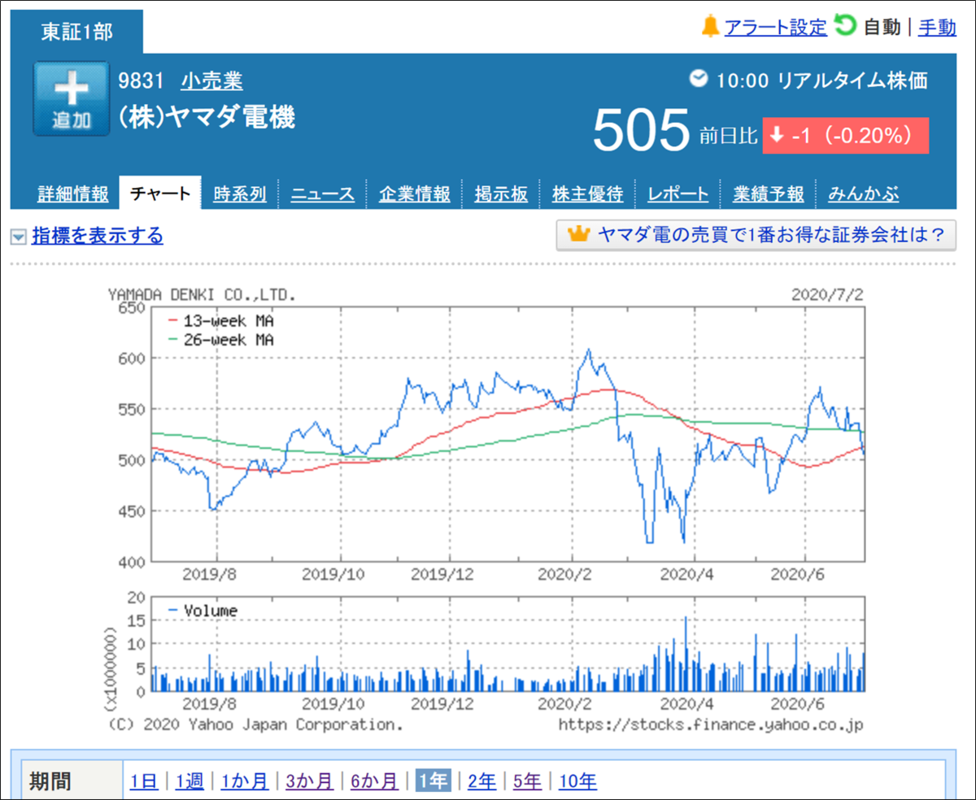Open the 企業情報 tab
The width and height of the screenshot is (976, 800).
(x=415, y=194)
